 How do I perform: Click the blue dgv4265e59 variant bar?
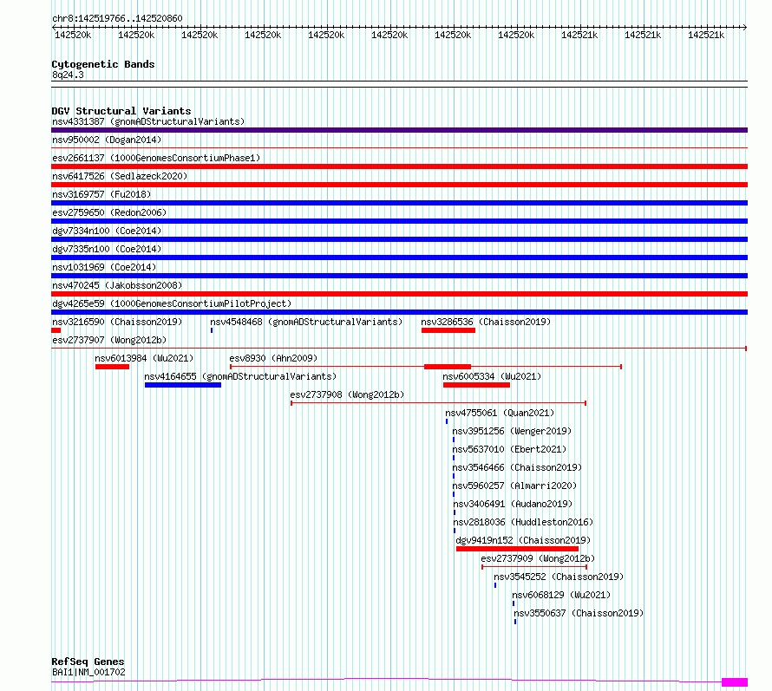pyautogui.click(x=399, y=312)
